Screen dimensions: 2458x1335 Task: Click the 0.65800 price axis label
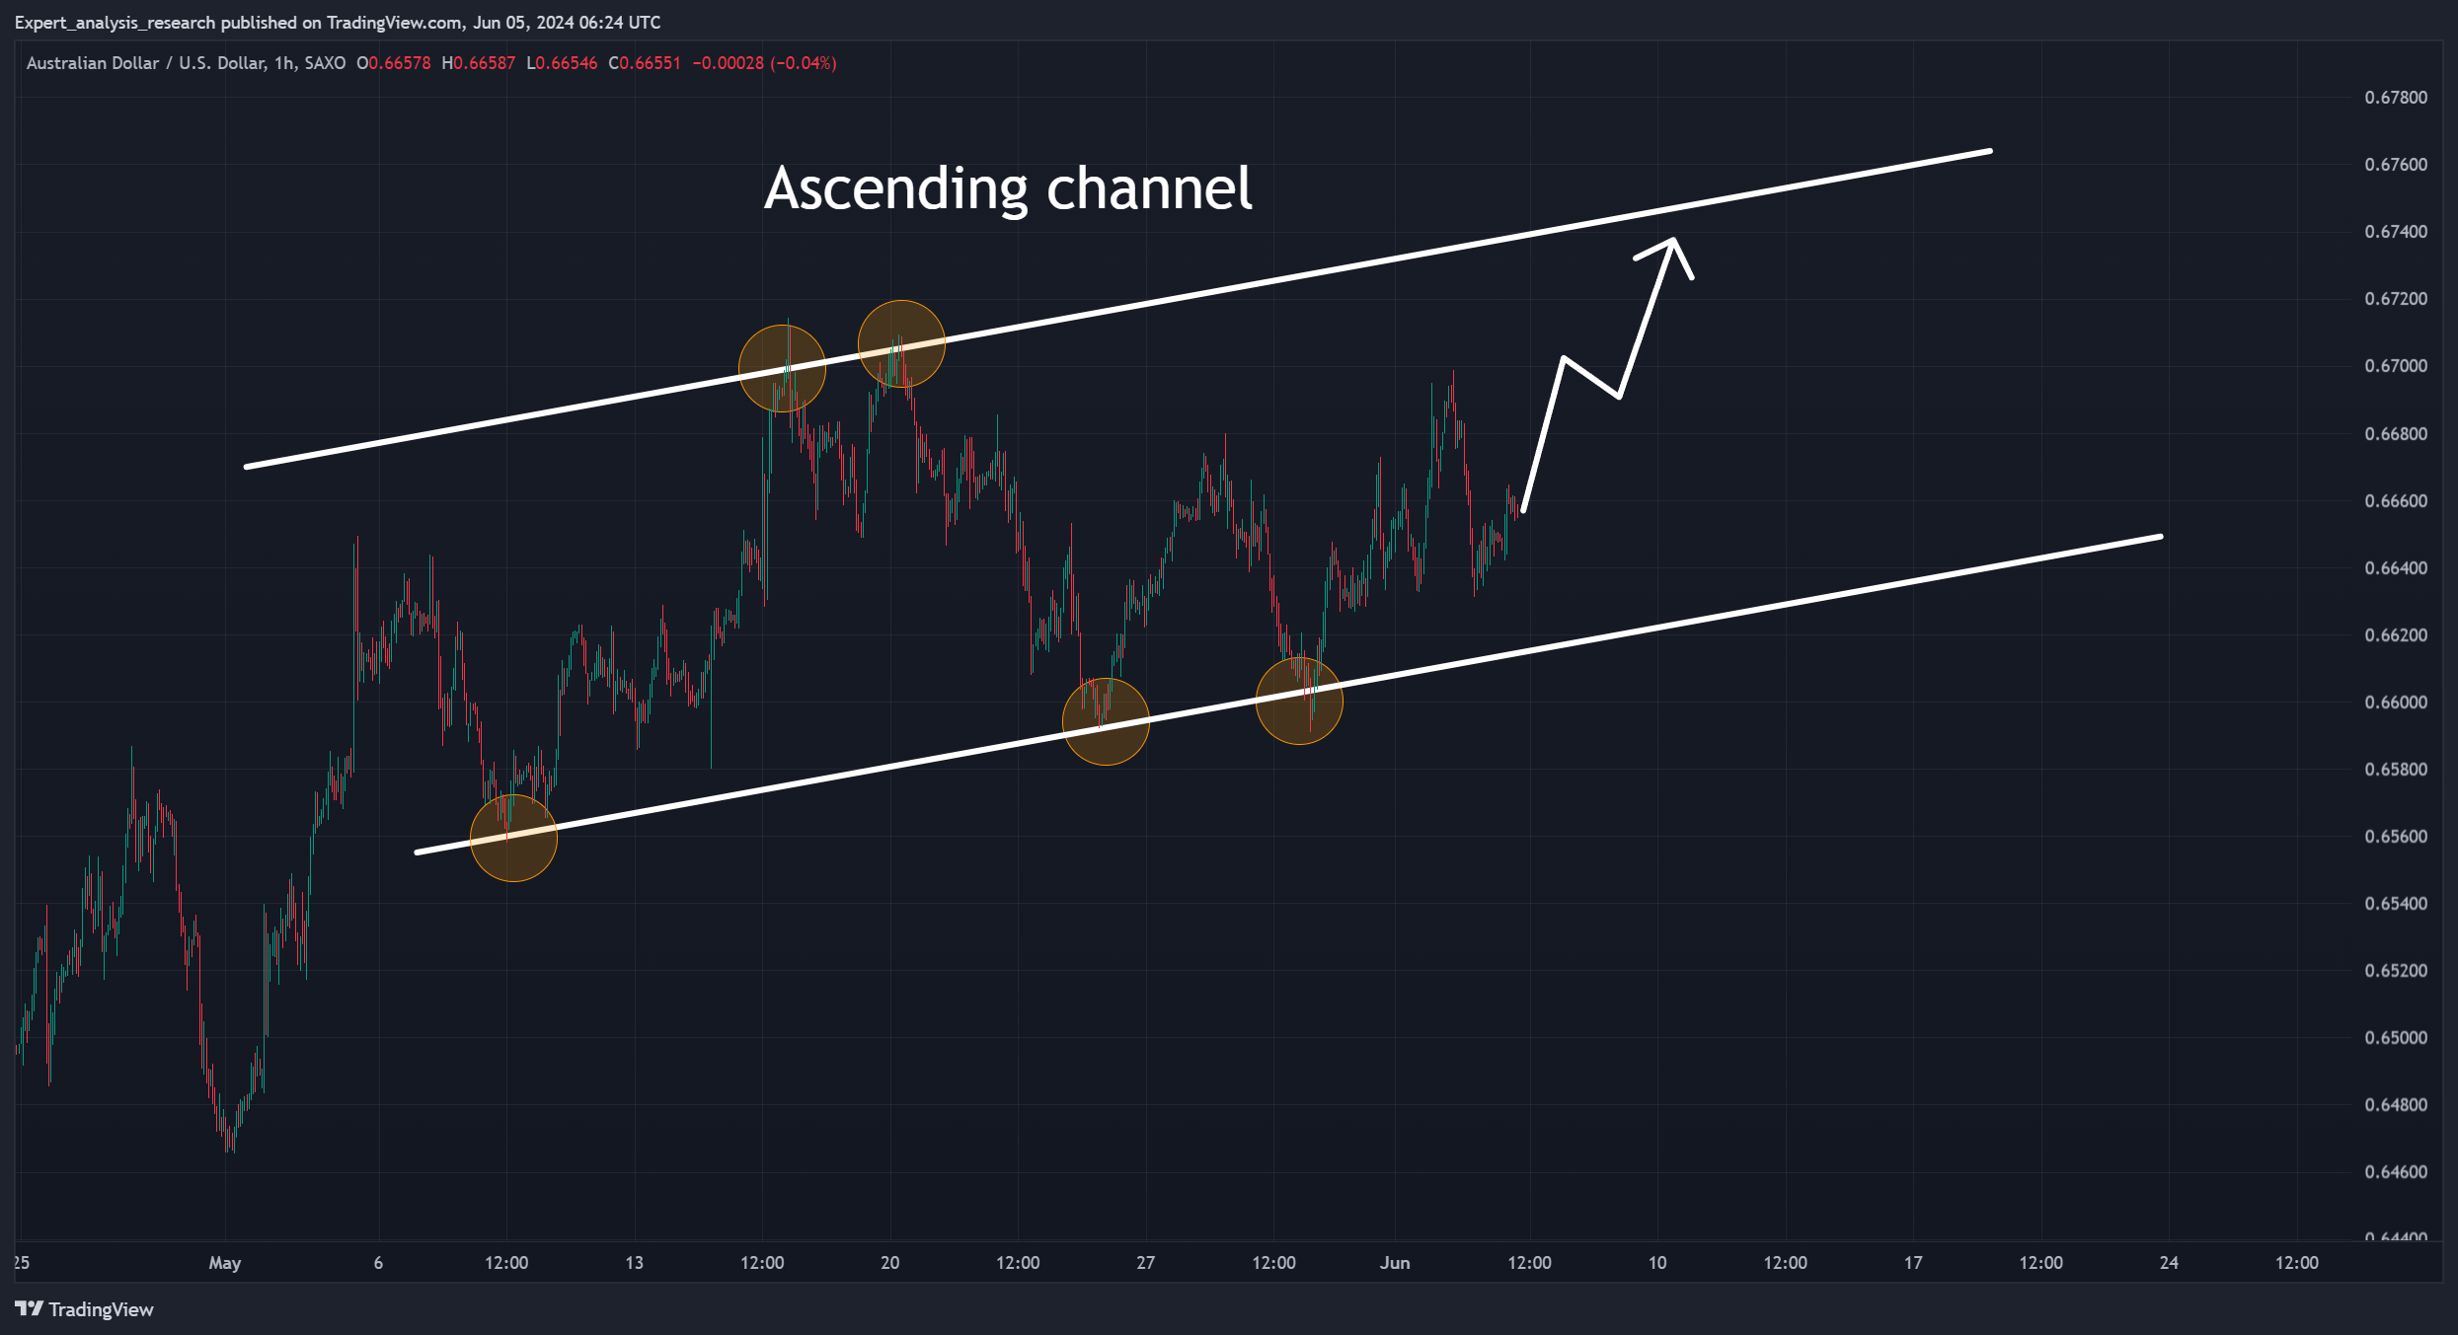(2396, 770)
